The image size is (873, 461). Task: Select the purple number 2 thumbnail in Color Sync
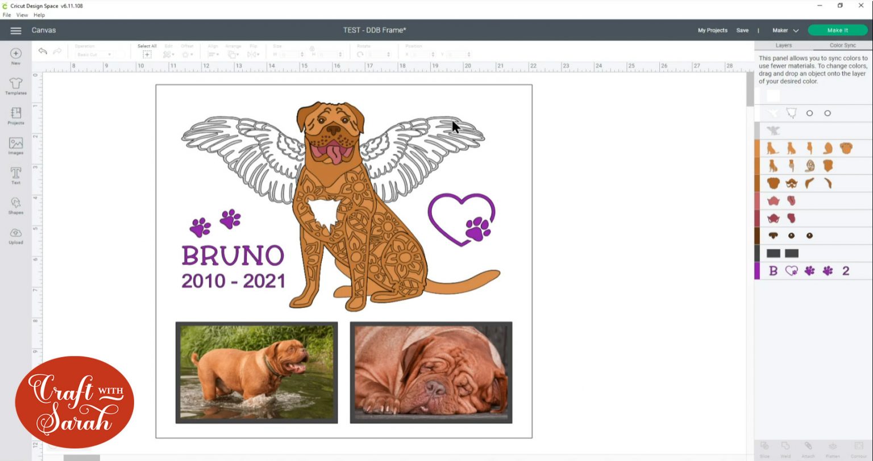click(846, 271)
